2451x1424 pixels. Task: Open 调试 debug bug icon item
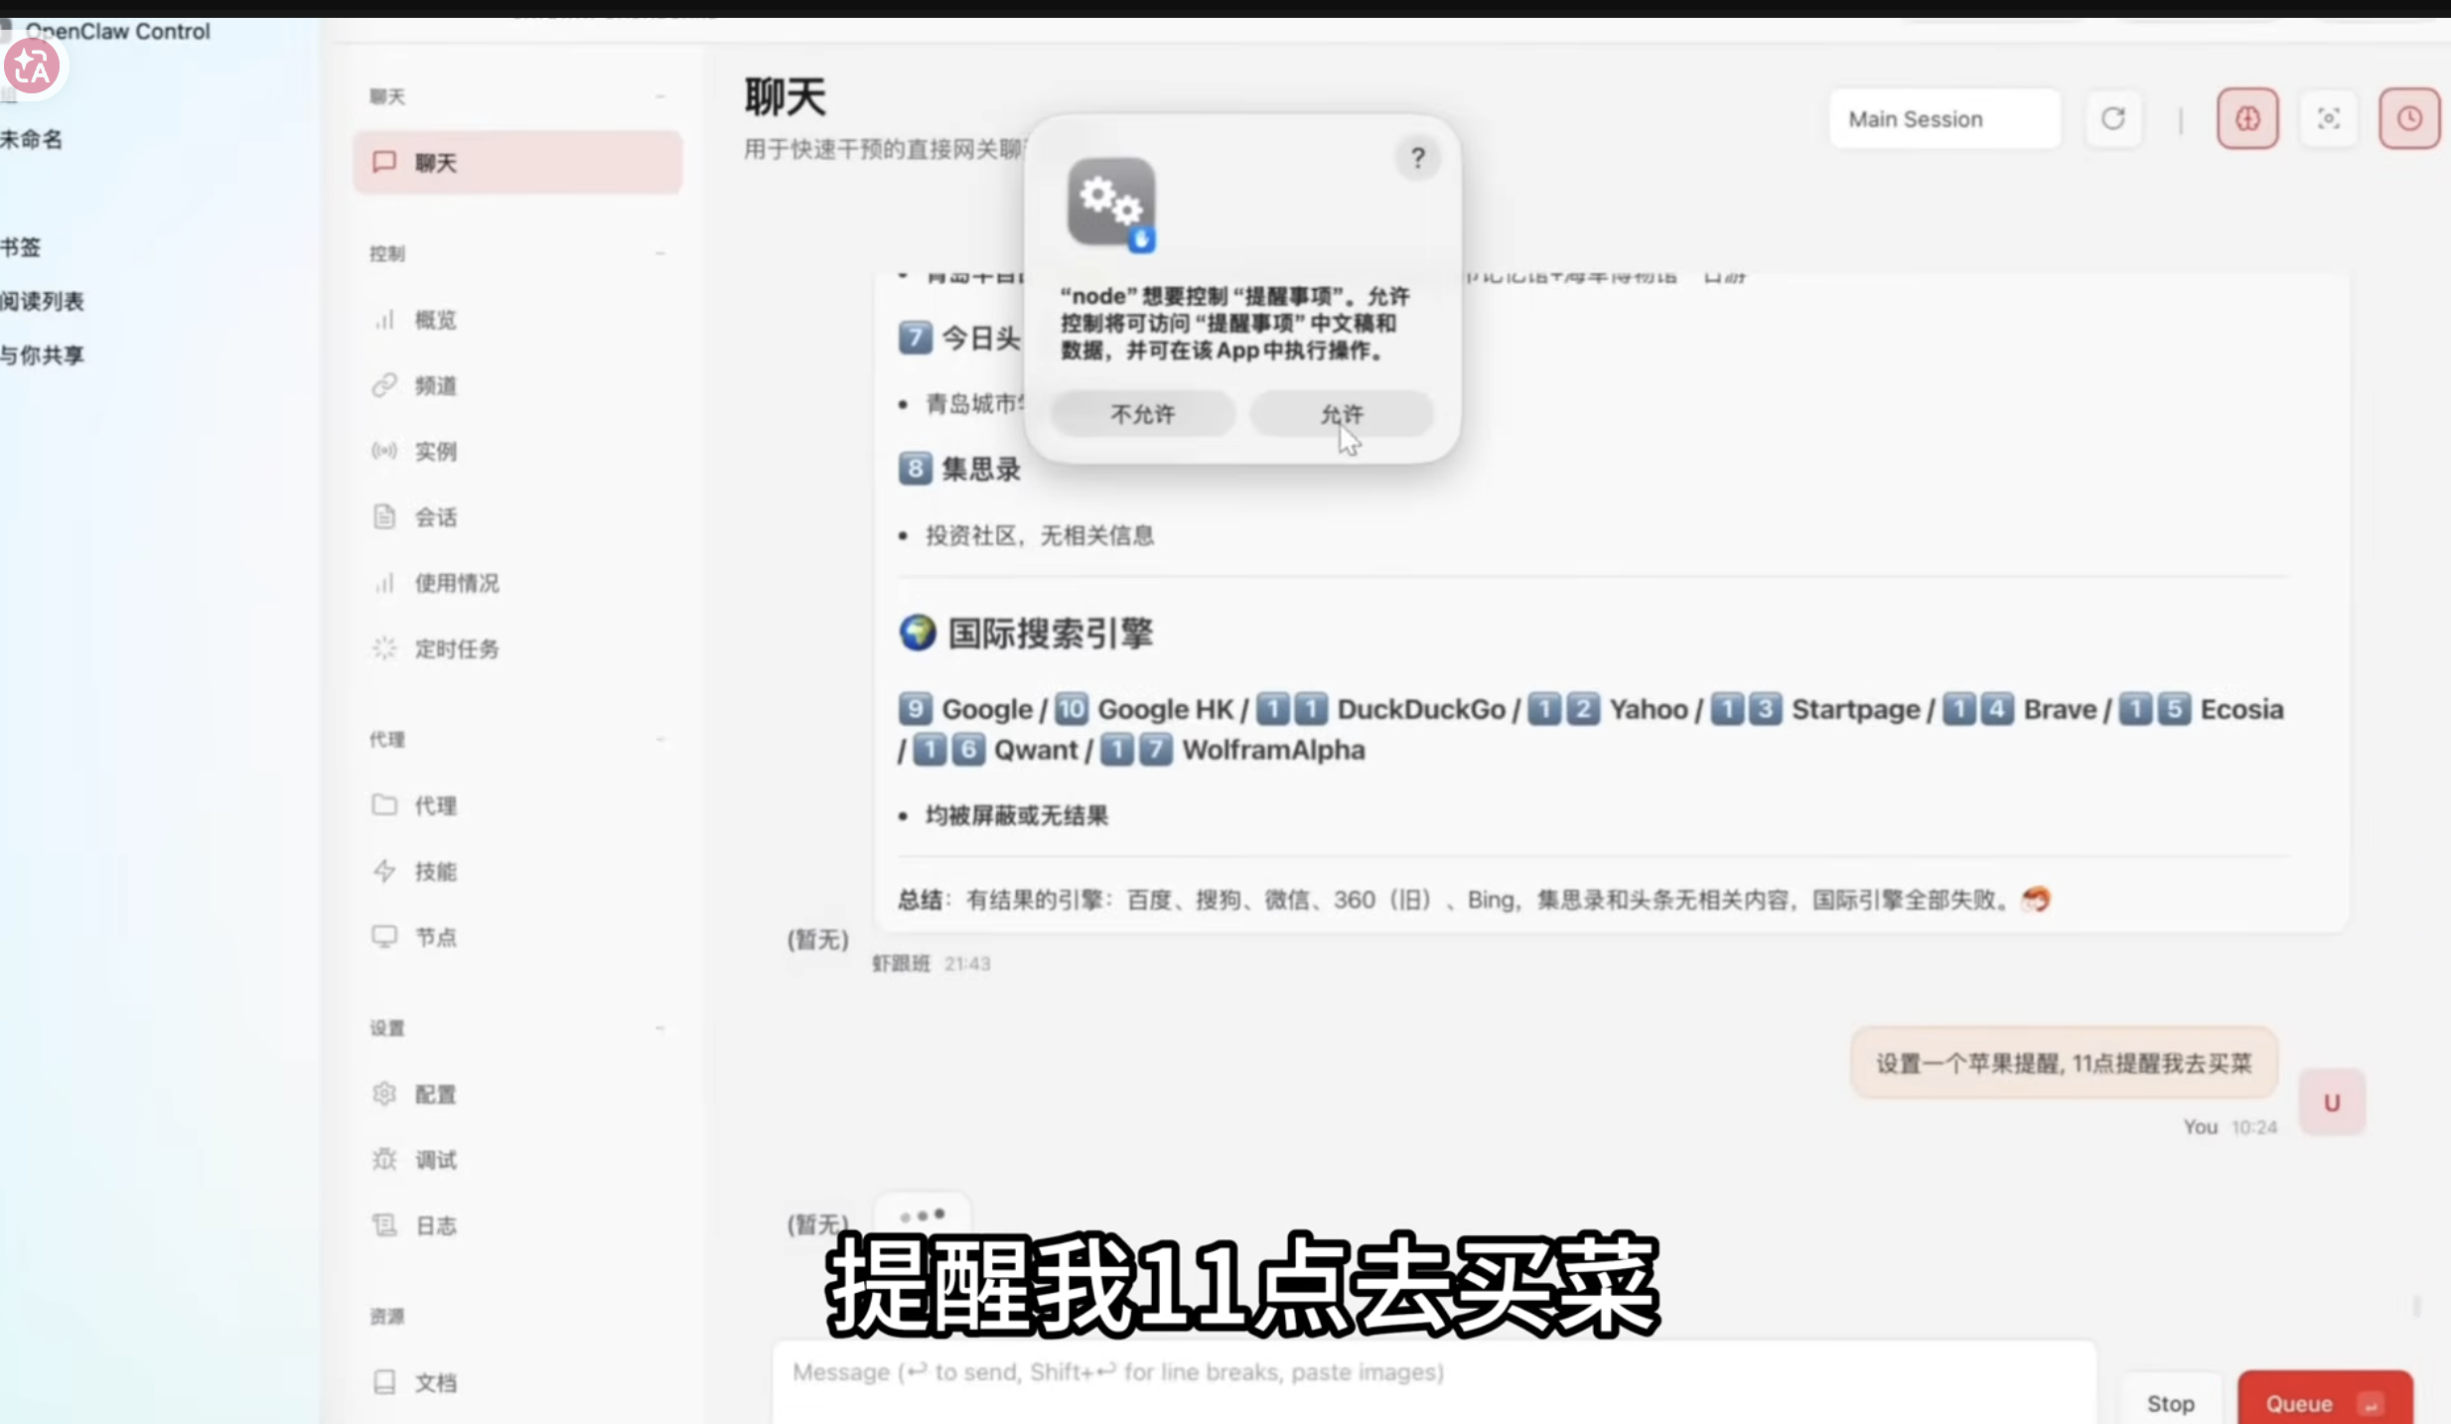click(435, 1159)
